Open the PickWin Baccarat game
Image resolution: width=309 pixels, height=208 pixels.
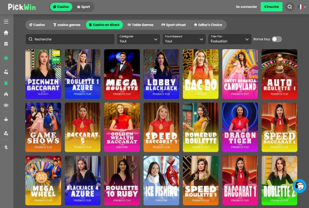(43, 74)
